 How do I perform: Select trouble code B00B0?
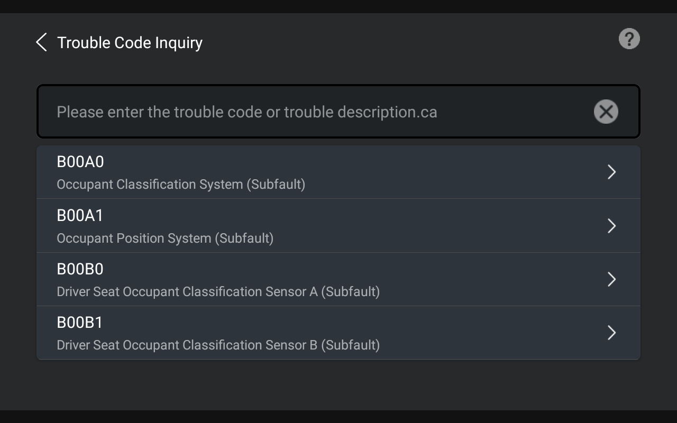pos(80,269)
